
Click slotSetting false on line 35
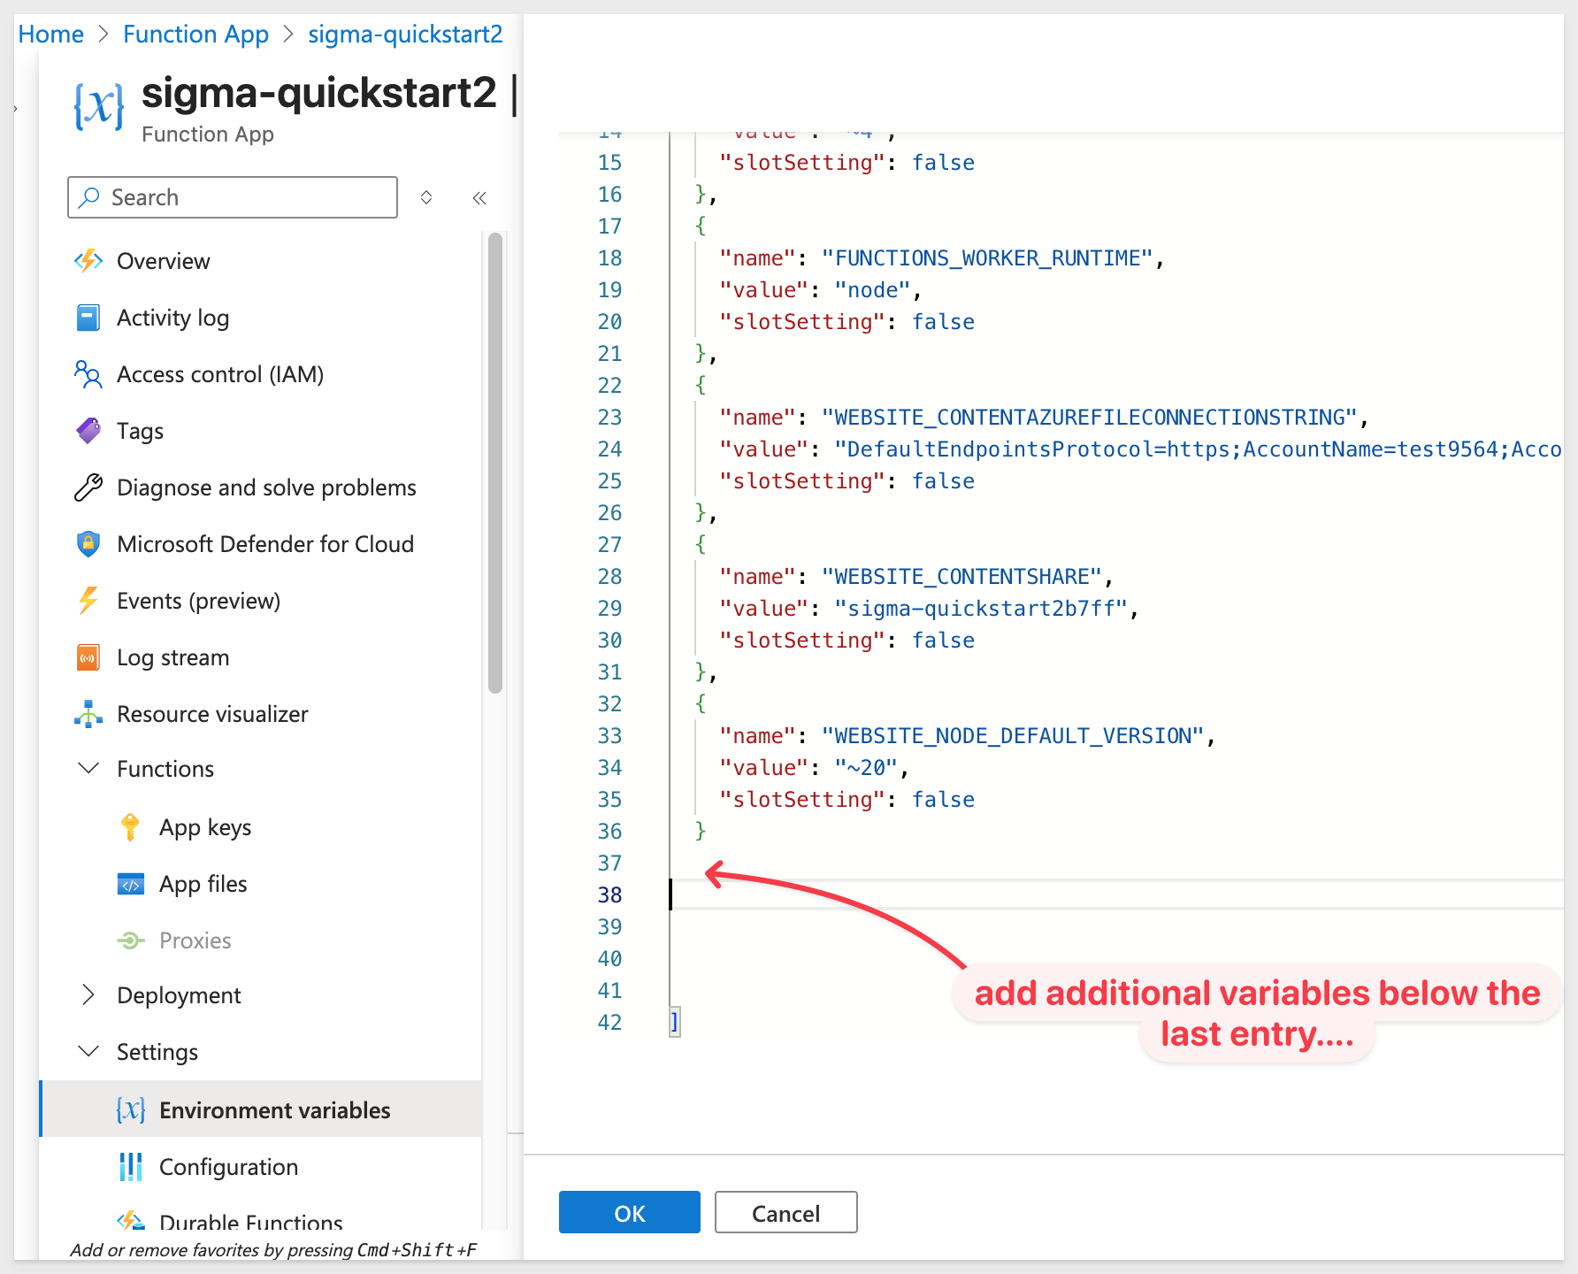point(846,799)
